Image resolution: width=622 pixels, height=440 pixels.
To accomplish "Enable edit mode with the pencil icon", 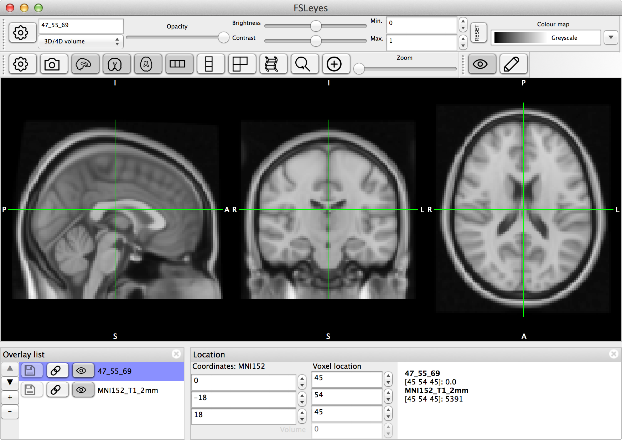I will click(512, 64).
